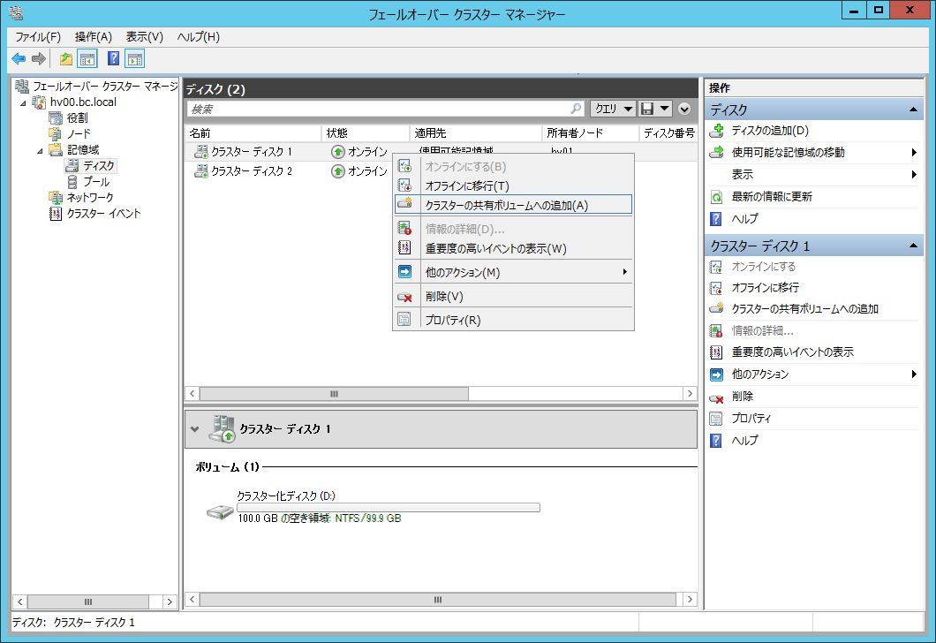Click the show/hide console tree toolbar icon
936x643 pixels.
point(87,58)
